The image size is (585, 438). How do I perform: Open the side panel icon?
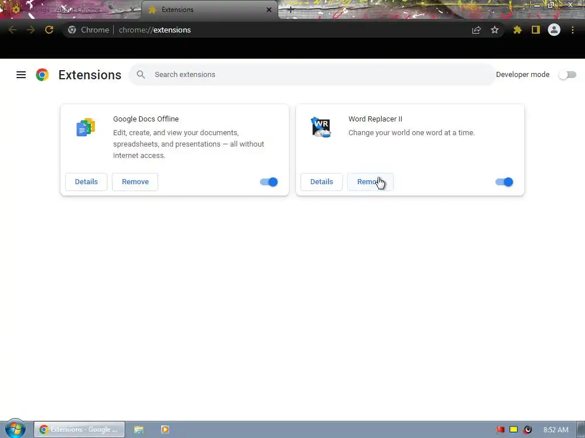click(x=536, y=30)
